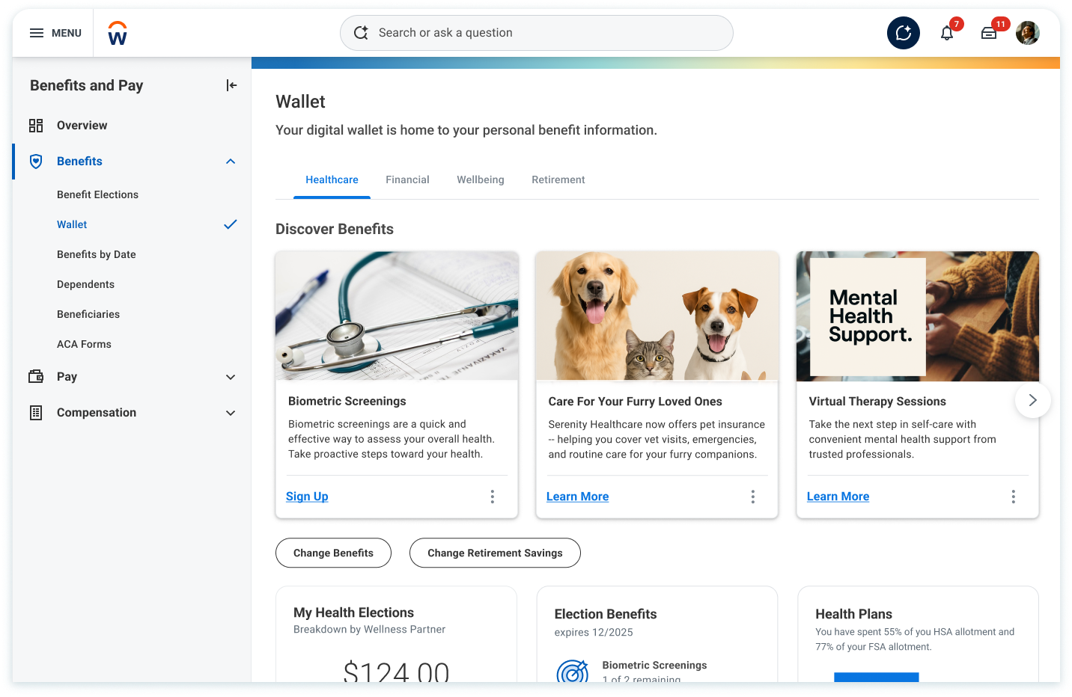Click Learn More for Virtual Therapy Sessions
1072x697 pixels.
click(838, 497)
